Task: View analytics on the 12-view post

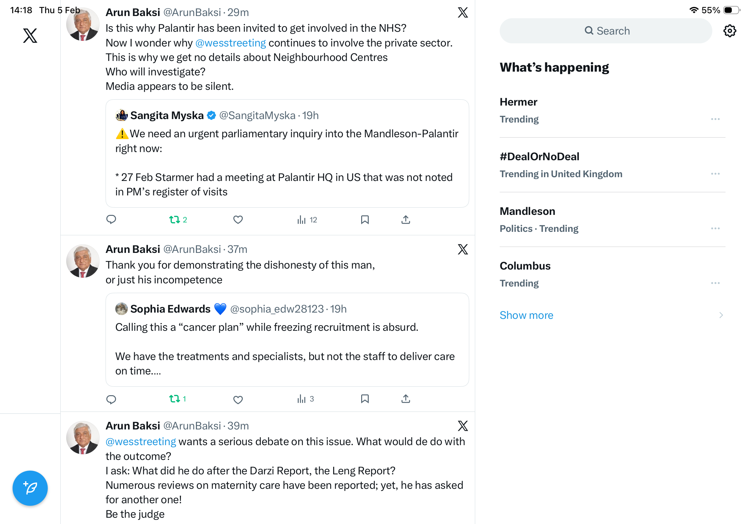Action: click(x=307, y=220)
